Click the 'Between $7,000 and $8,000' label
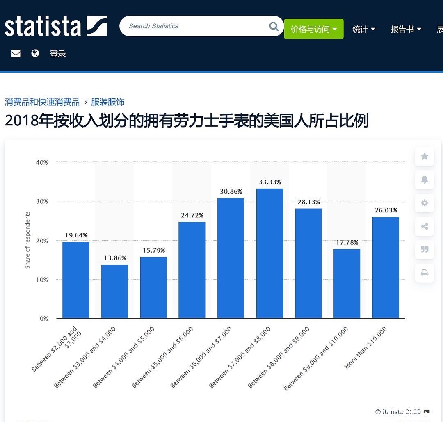The image size is (443, 422). (240, 357)
